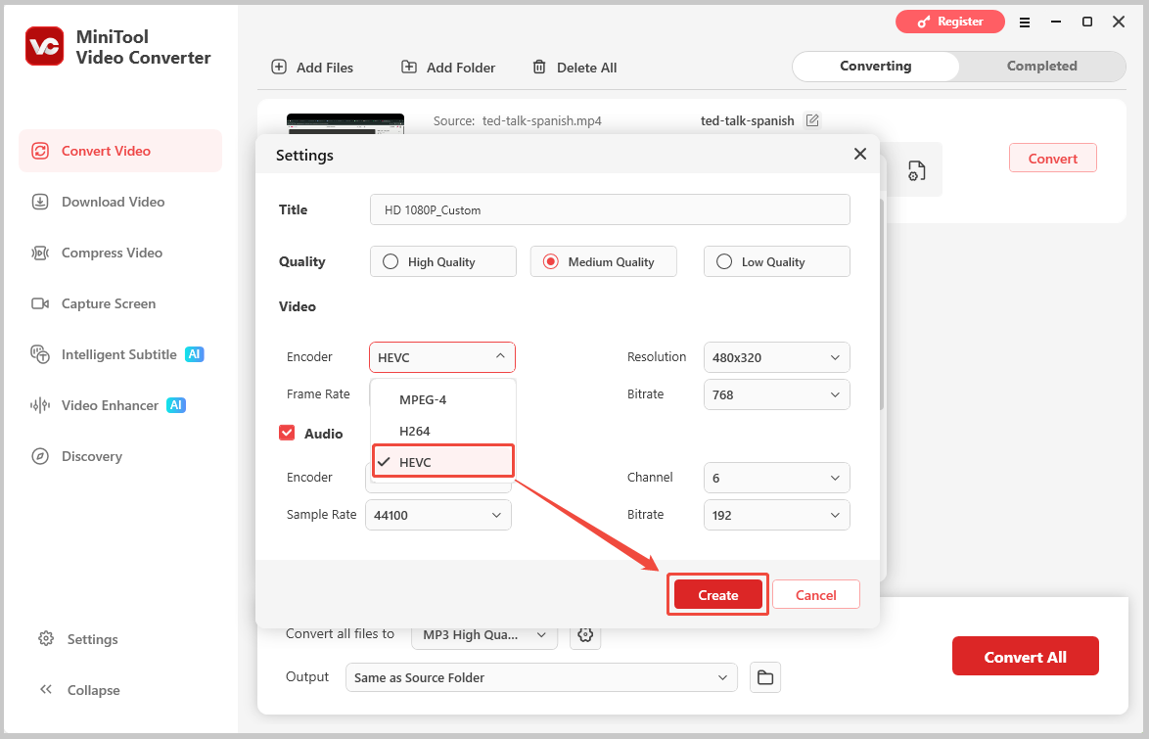Click the Convert button for ted-talk-spanish
This screenshot has width=1149, height=739.
pos(1052,159)
